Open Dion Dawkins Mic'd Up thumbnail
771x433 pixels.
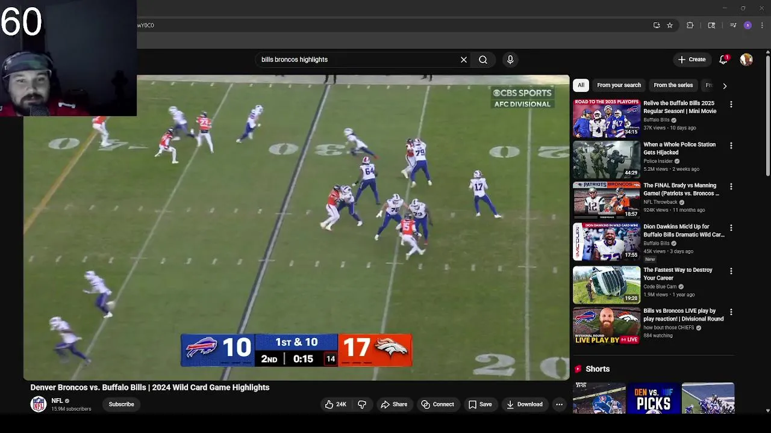point(607,242)
